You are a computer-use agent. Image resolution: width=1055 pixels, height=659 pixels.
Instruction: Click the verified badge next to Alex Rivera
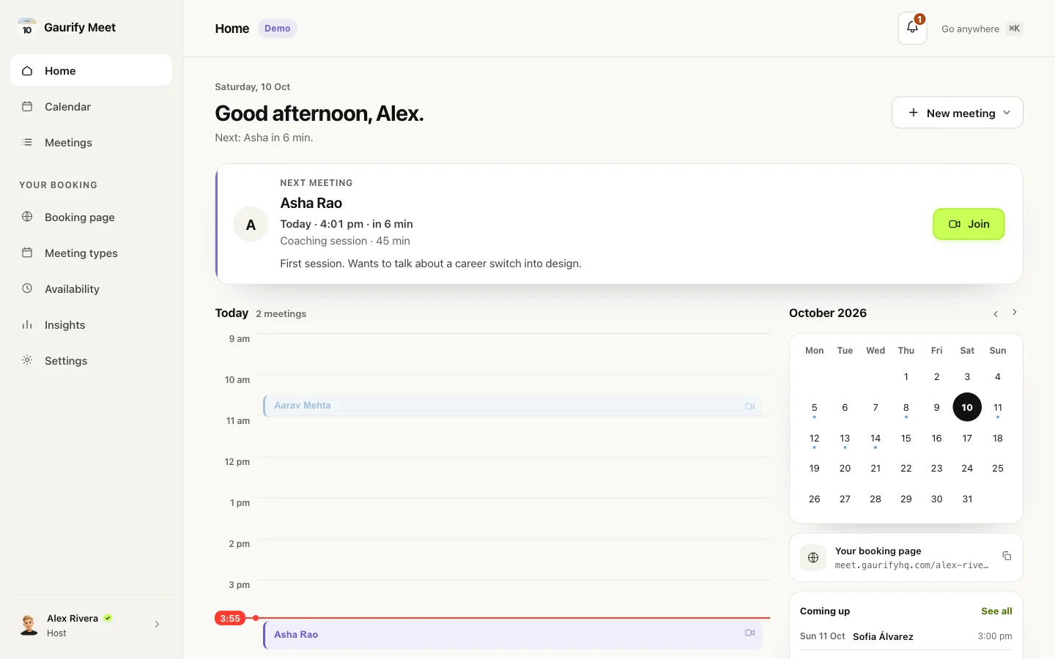108,618
